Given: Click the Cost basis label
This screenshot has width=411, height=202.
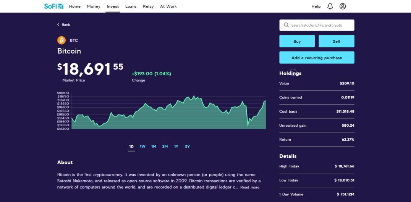Looking at the screenshot, I should 288,111.
